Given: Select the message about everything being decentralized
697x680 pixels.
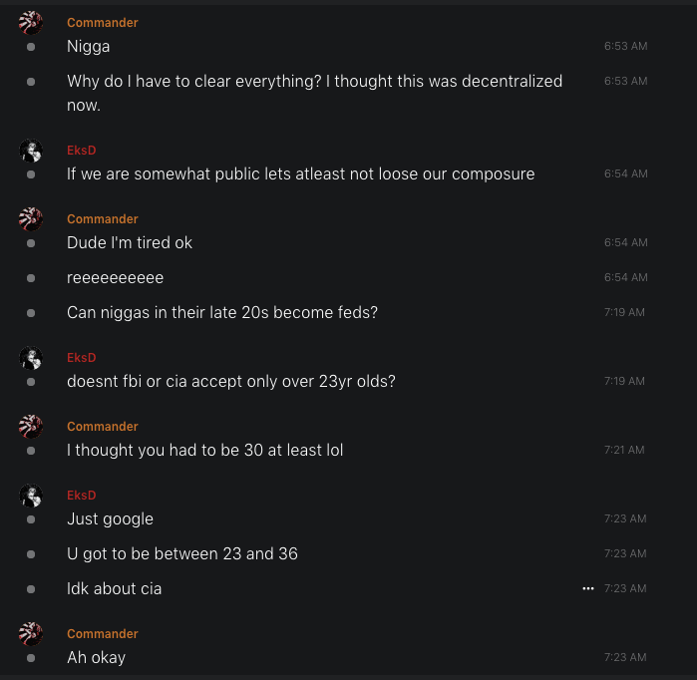Looking at the screenshot, I should coord(314,92).
